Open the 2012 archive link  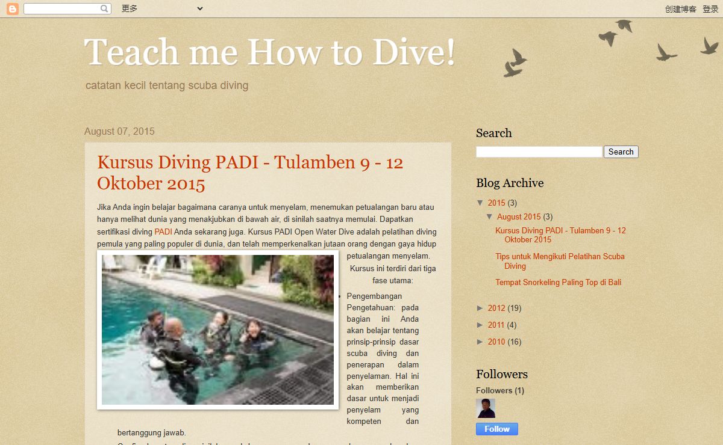click(496, 308)
